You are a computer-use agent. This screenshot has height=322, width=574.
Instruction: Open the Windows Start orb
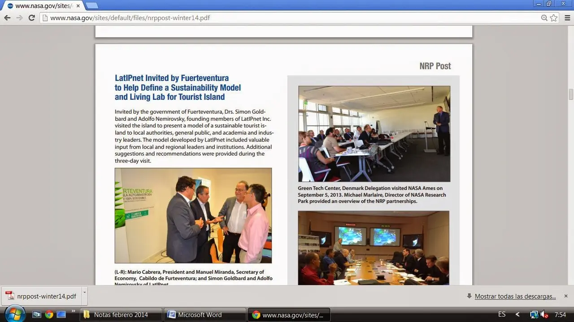click(x=14, y=314)
